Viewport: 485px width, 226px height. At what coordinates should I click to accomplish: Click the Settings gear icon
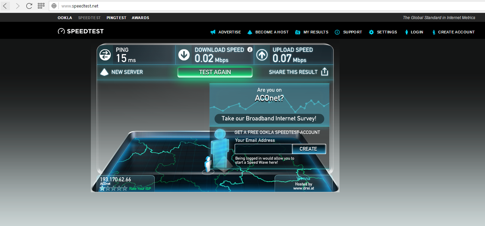click(371, 32)
